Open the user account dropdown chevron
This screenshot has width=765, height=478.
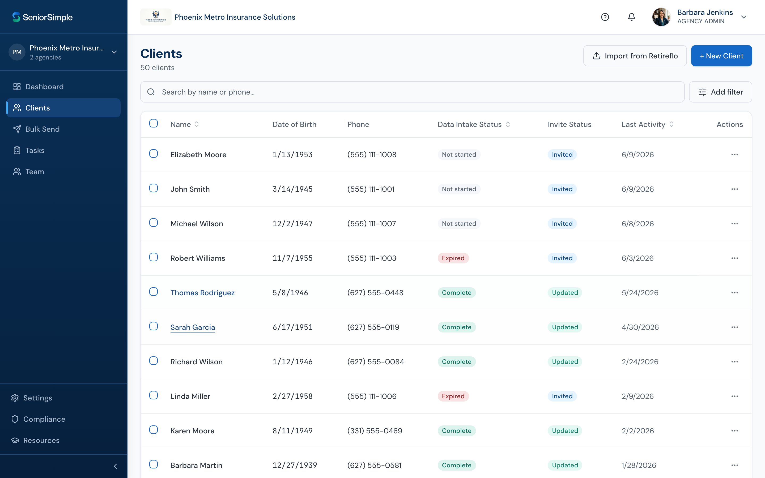pyautogui.click(x=743, y=17)
